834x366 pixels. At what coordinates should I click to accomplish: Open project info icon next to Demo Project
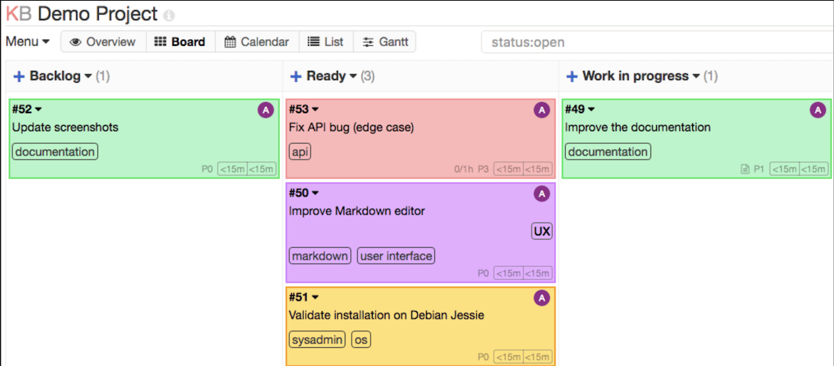(169, 15)
